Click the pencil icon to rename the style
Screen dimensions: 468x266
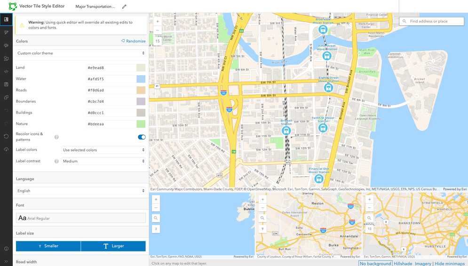[x=124, y=7]
